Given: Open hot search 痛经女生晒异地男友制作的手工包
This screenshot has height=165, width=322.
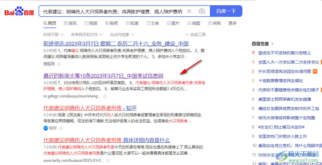Looking at the screenshot, I should click(x=288, y=108).
